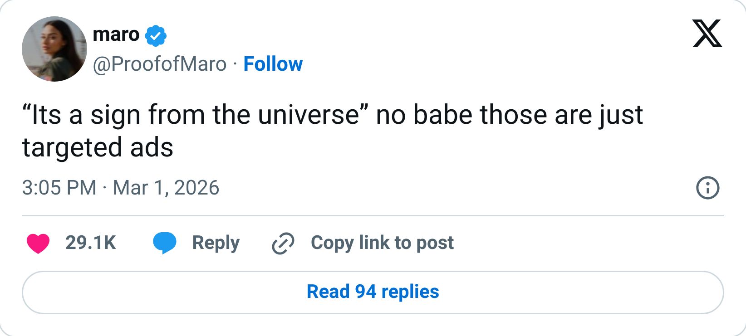Click the "targeted ads" line of the tweet
The image size is (746, 336).
[x=98, y=147]
